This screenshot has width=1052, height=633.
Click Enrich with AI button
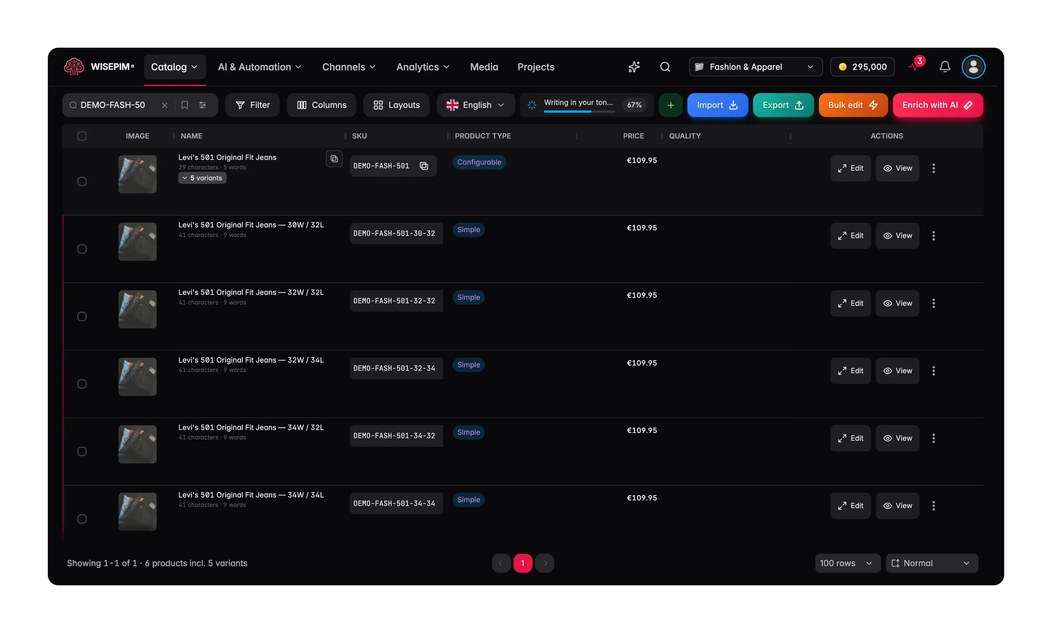938,105
